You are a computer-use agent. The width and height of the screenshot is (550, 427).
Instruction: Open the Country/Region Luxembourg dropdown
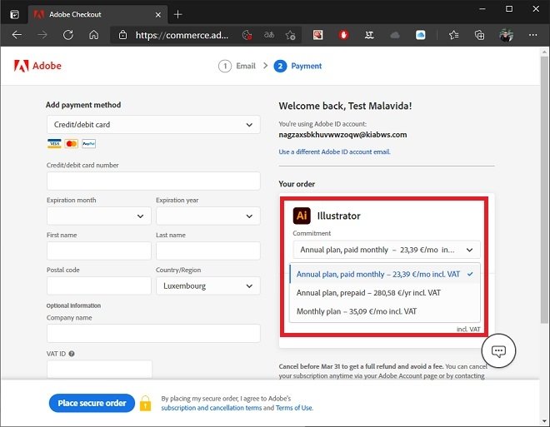pyautogui.click(x=208, y=285)
